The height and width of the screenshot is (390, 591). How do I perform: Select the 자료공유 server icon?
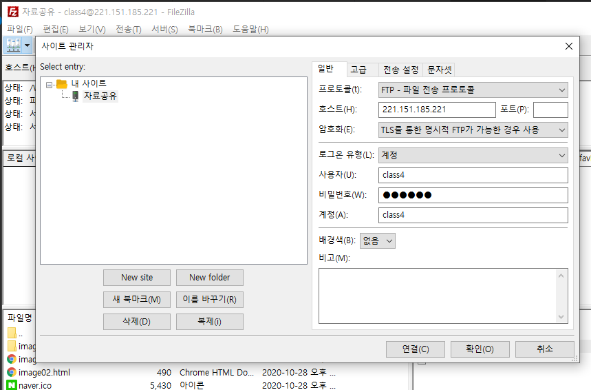pyautogui.click(x=76, y=96)
